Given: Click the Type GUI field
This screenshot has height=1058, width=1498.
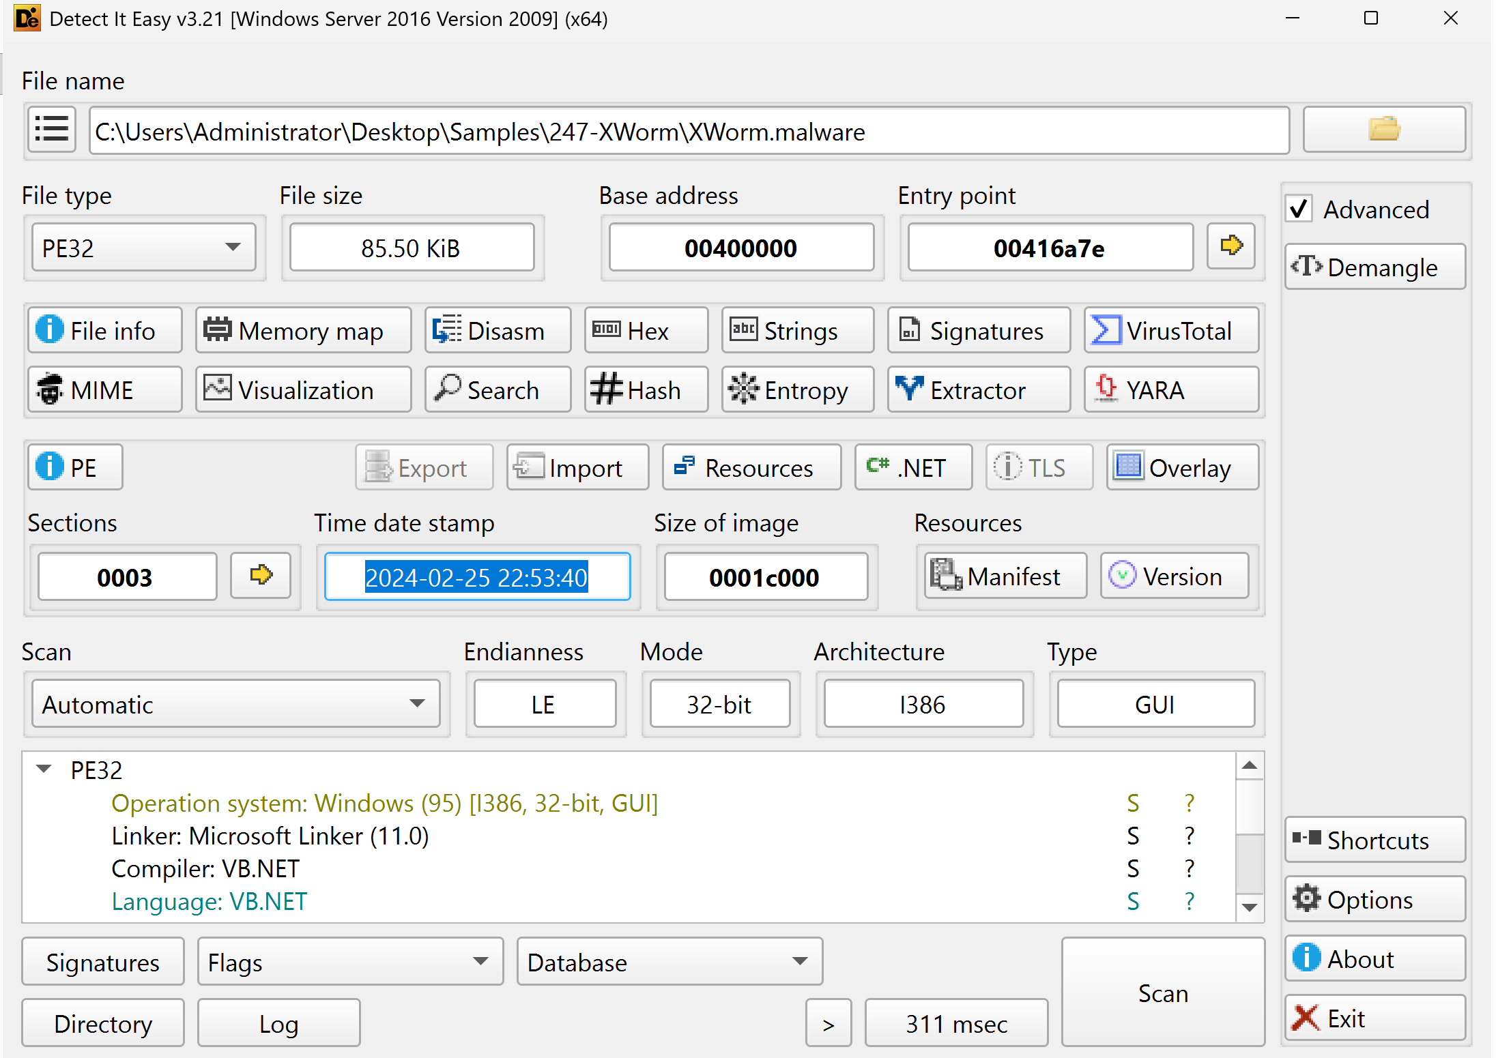Looking at the screenshot, I should (1155, 704).
